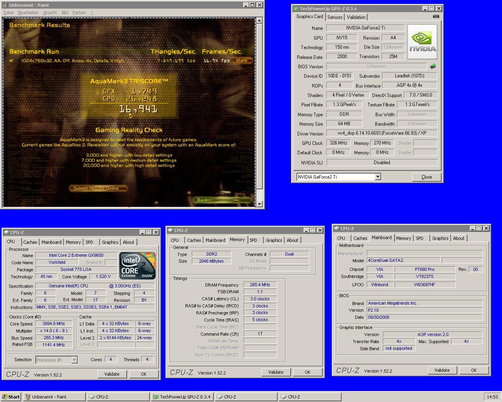This screenshot has height=402, width=502.
Task: Open About tab in the left CPU-Z window
Action: click(x=129, y=242)
